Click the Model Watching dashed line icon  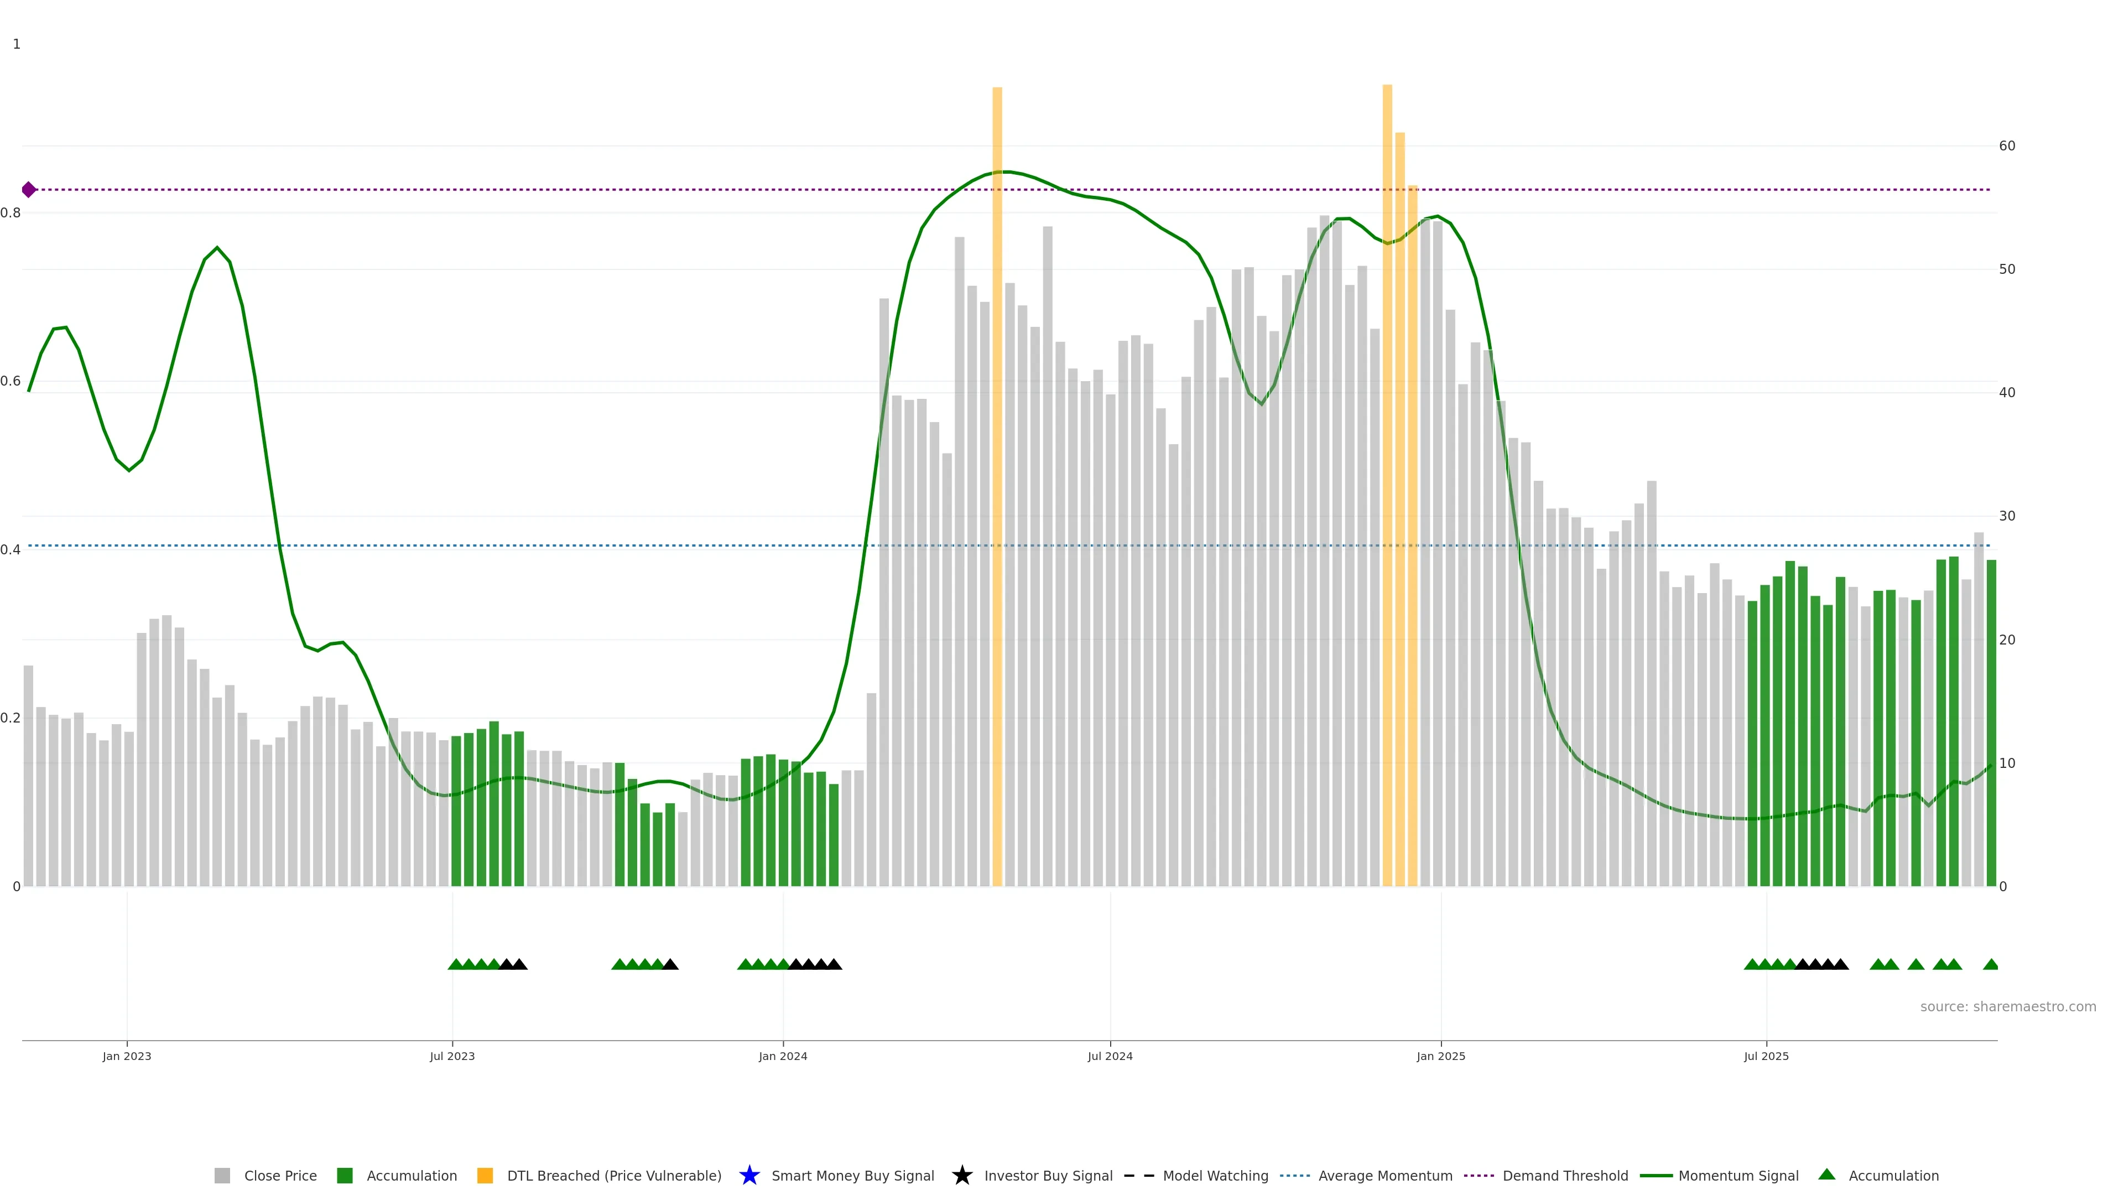tap(1139, 1175)
